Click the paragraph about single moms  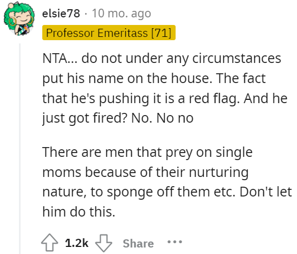167,182
